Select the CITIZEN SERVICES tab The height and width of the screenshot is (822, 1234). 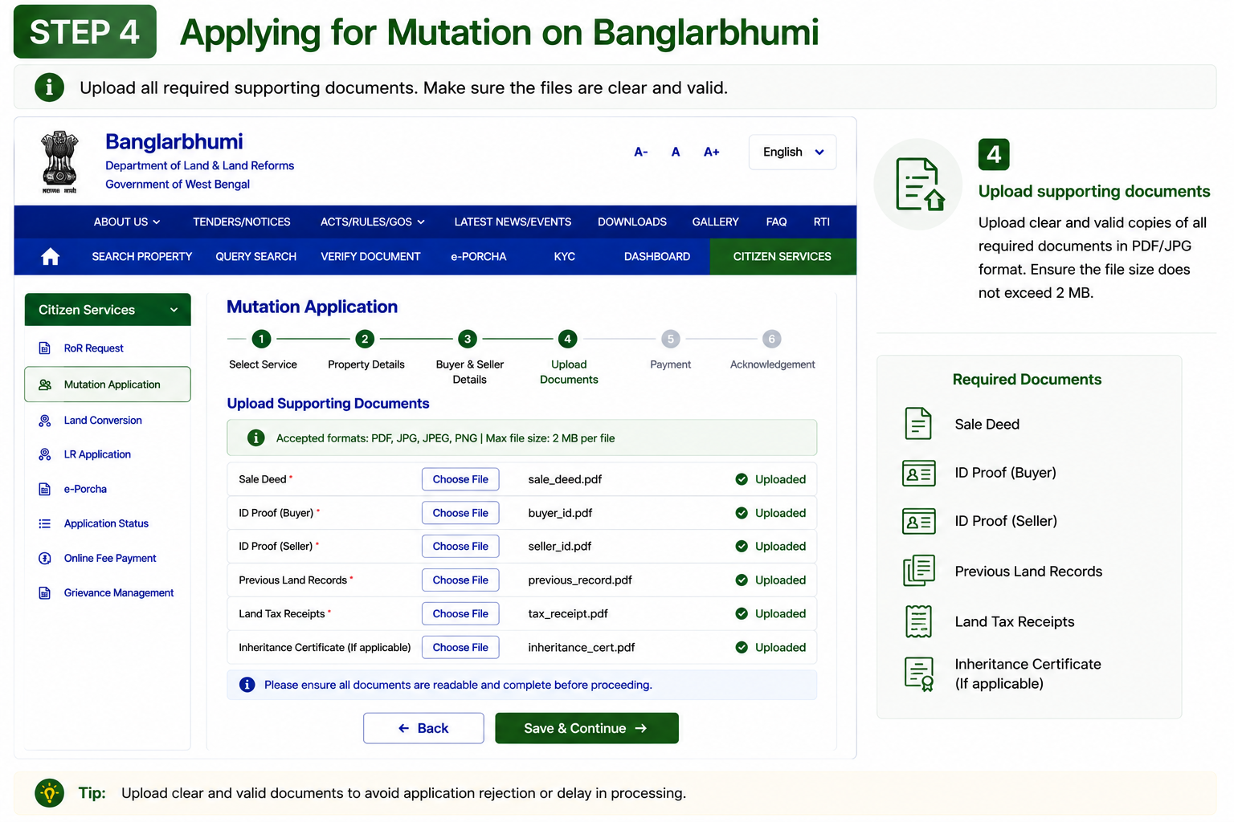[x=782, y=256]
